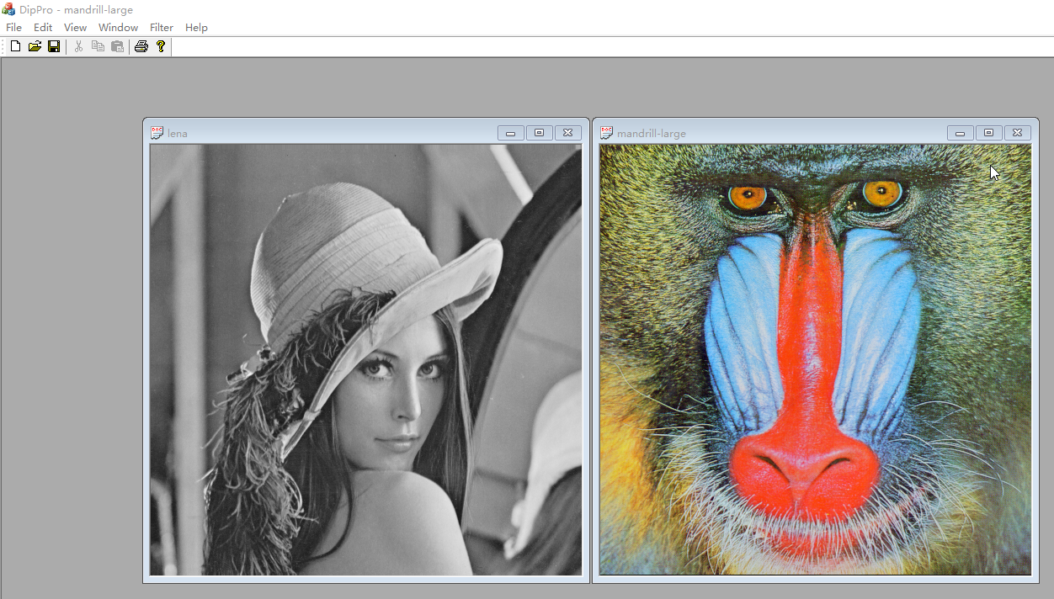The width and height of the screenshot is (1054, 599).
Task: Open the Edit menu
Action: 43,28
